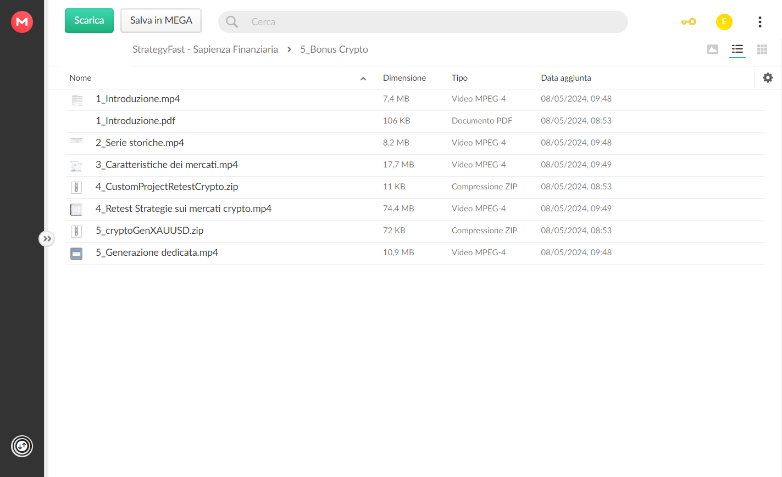This screenshot has height=477, width=782.
Task: Expand the sidebar with double-arrow button
Action: [x=47, y=239]
